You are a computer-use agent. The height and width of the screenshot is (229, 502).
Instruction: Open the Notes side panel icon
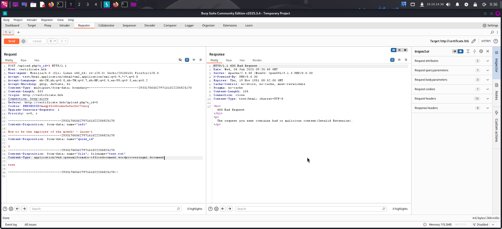496,85
